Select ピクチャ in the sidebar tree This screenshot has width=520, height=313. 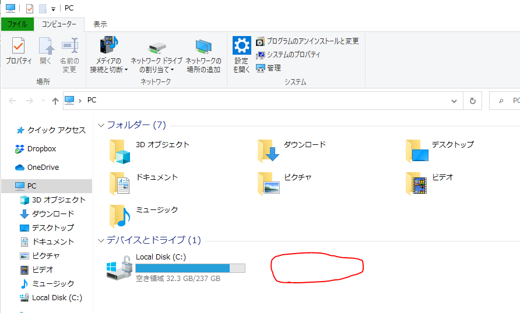(40, 256)
